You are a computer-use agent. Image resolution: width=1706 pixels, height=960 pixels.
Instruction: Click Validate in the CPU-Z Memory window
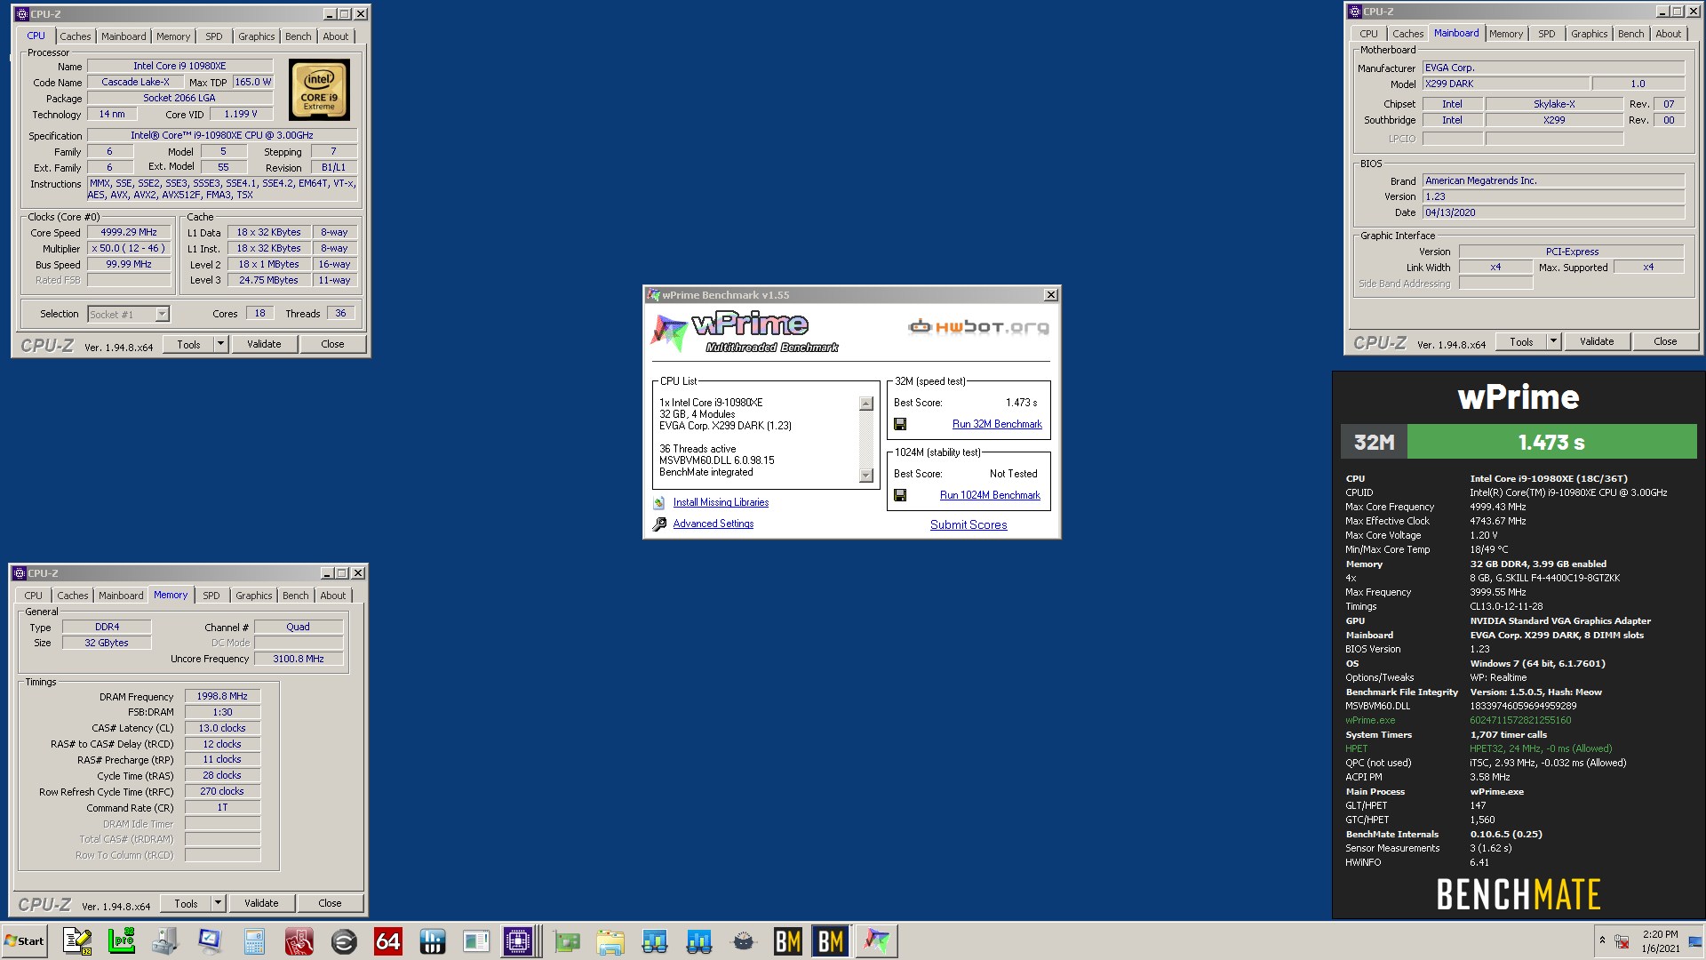261,903
